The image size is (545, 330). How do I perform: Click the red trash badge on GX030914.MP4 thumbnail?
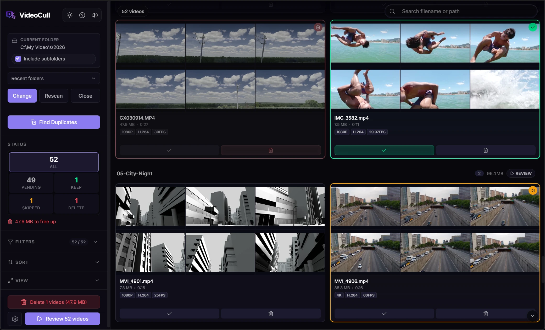(x=318, y=27)
